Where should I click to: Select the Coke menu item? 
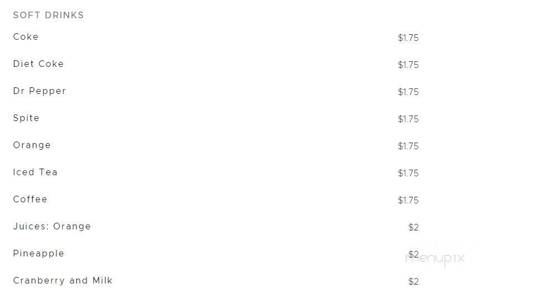click(26, 36)
